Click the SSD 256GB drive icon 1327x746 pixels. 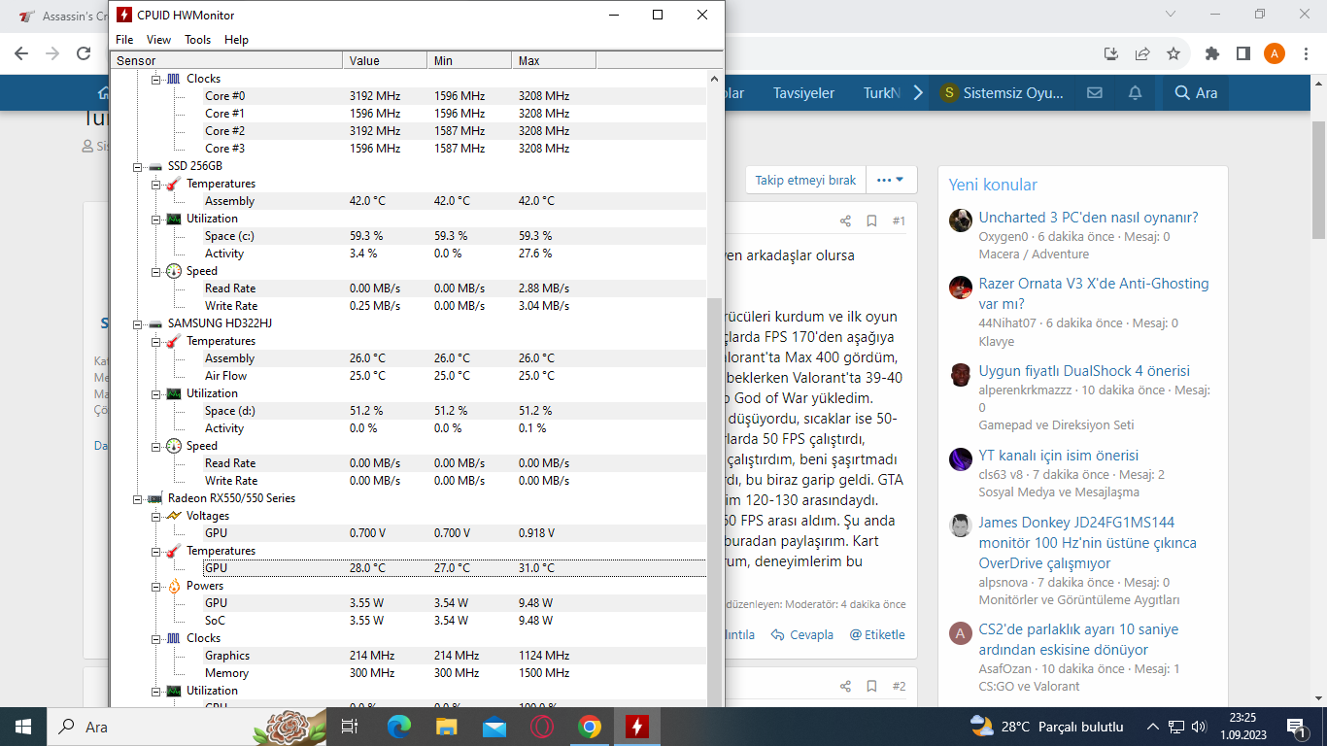click(155, 166)
